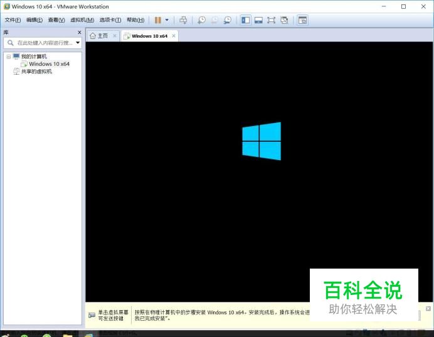
Task: Click the revert to snapshot icon
Action: point(214,20)
